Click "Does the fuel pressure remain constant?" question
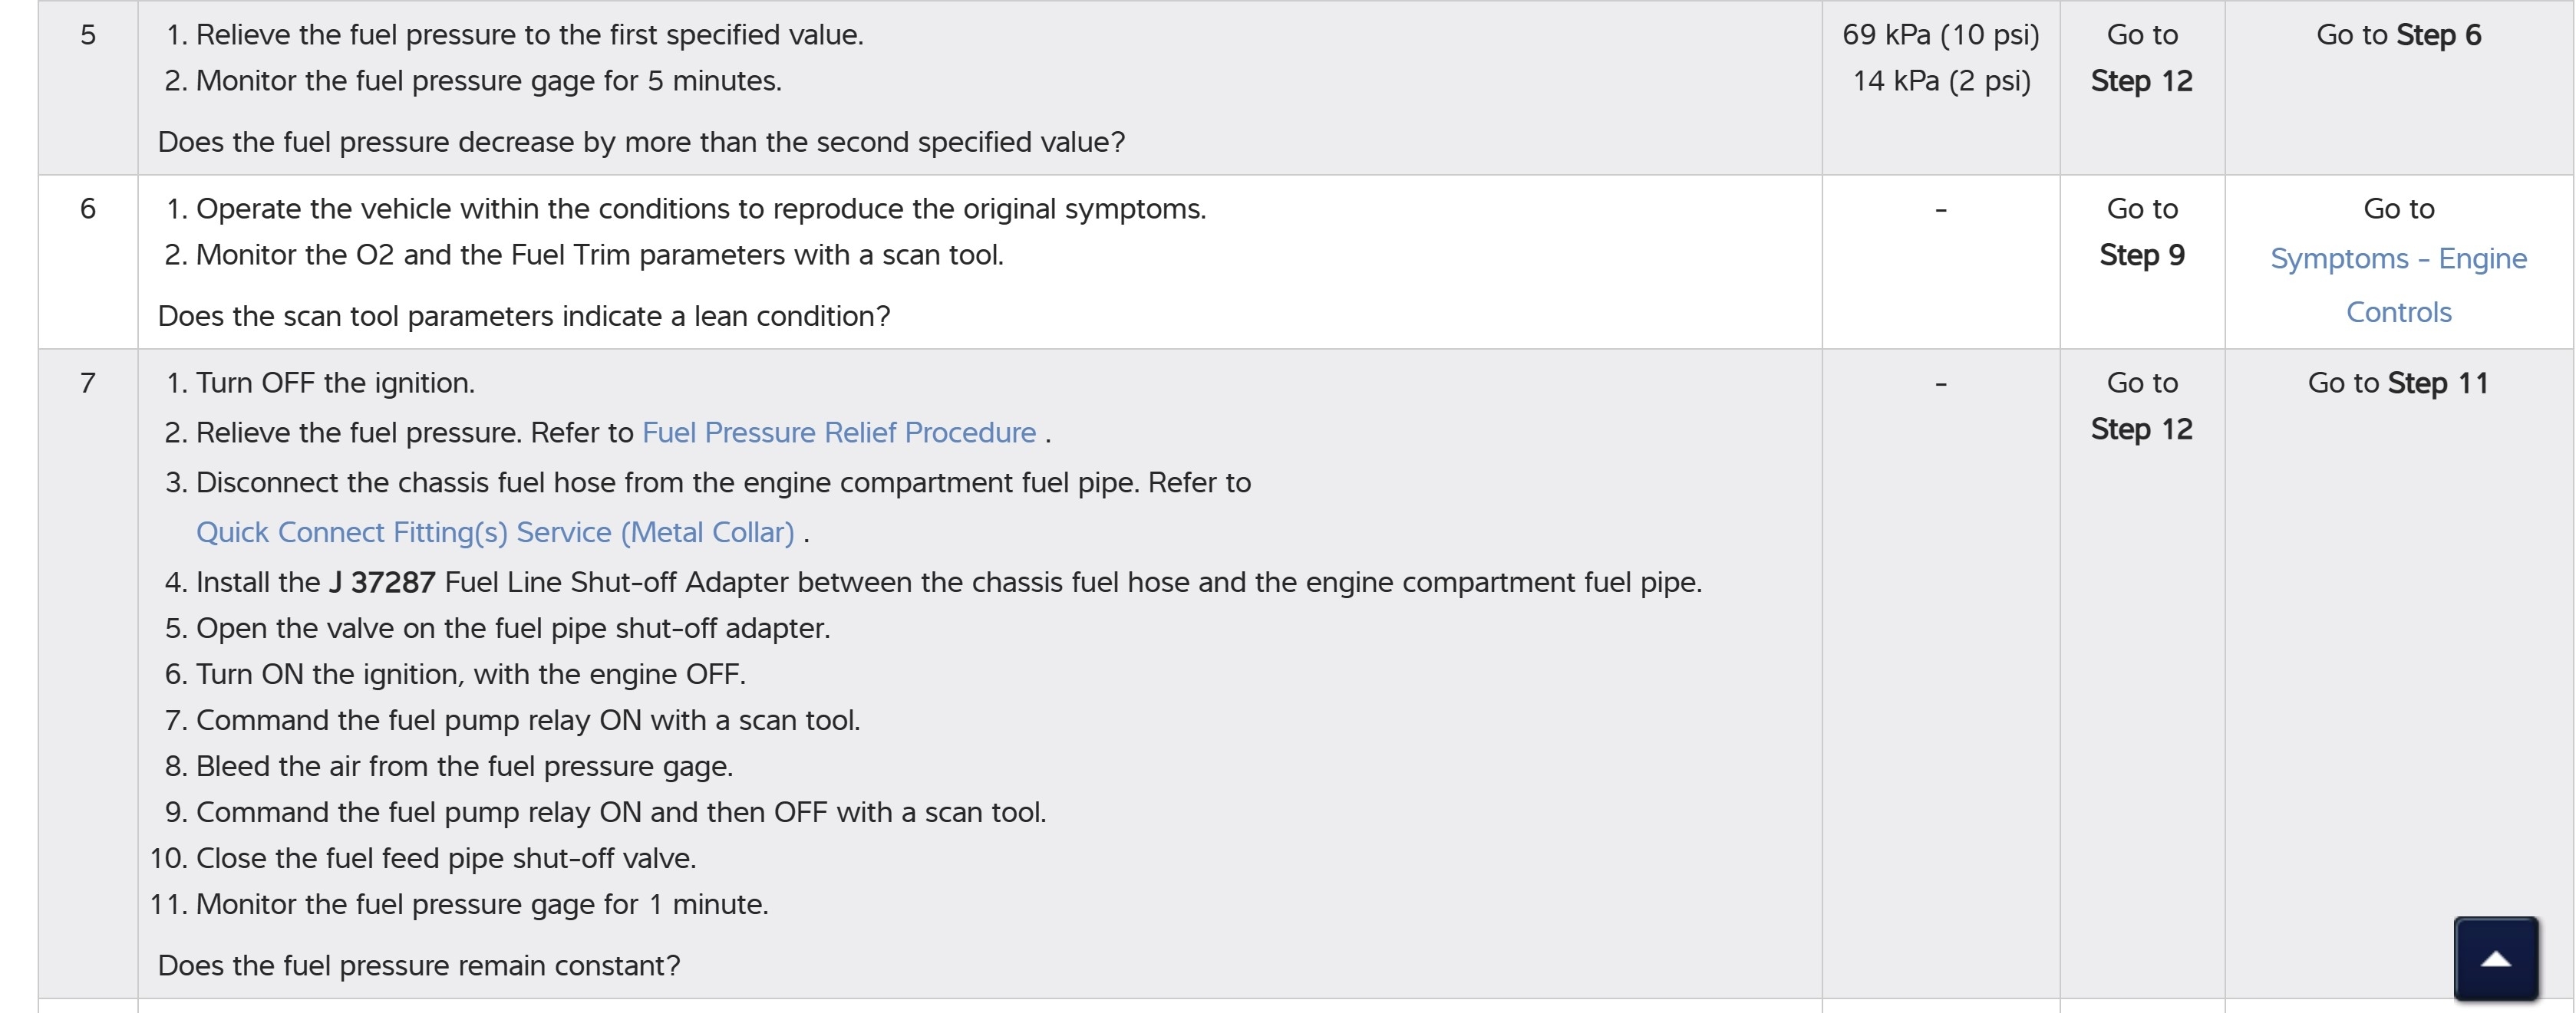2576x1013 pixels. 419,966
